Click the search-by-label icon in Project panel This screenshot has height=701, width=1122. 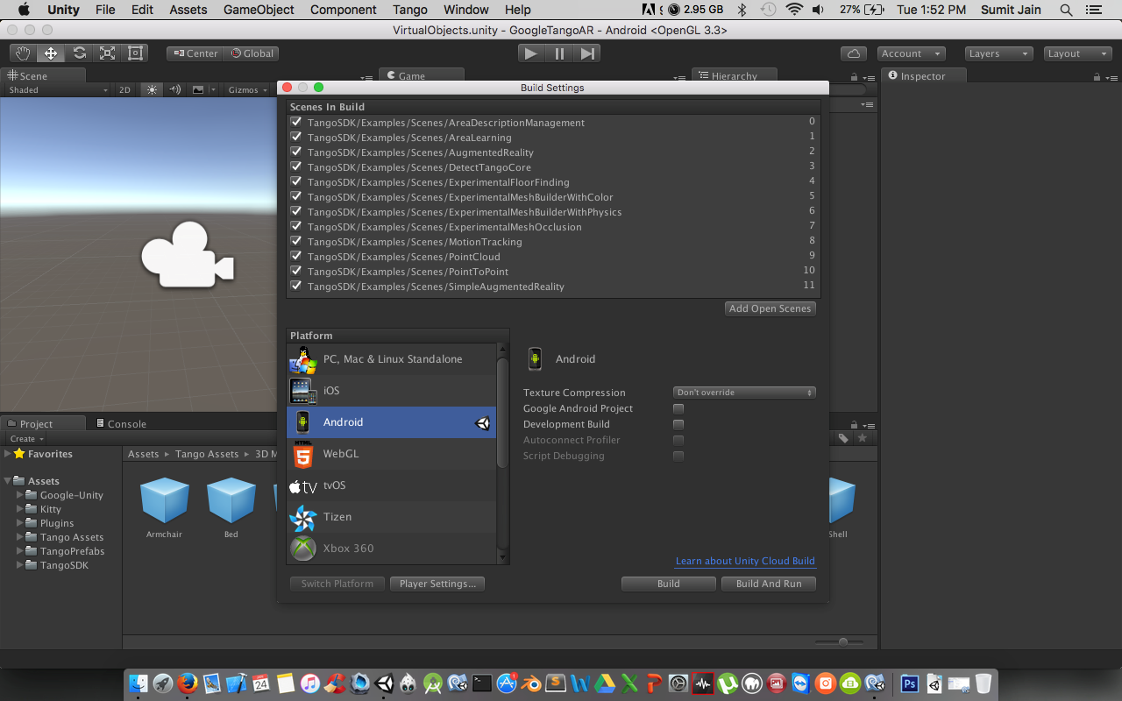pyautogui.click(x=843, y=438)
